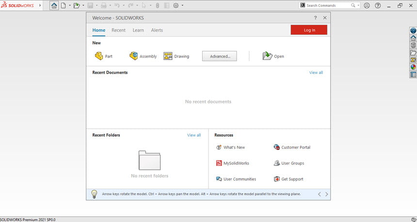Click the Rebuild traffic light icon

click(x=158, y=6)
